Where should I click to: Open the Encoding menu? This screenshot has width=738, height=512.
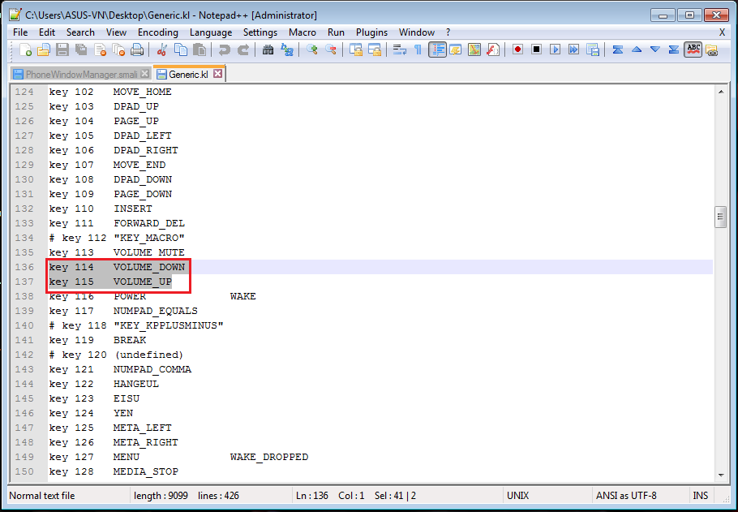click(x=157, y=32)
